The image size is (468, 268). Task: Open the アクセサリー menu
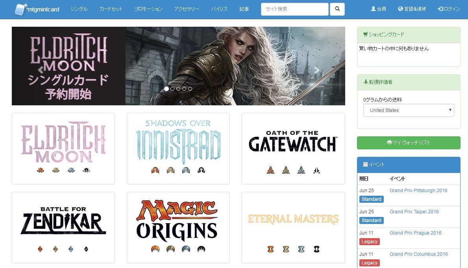click(x=187, y=9)
